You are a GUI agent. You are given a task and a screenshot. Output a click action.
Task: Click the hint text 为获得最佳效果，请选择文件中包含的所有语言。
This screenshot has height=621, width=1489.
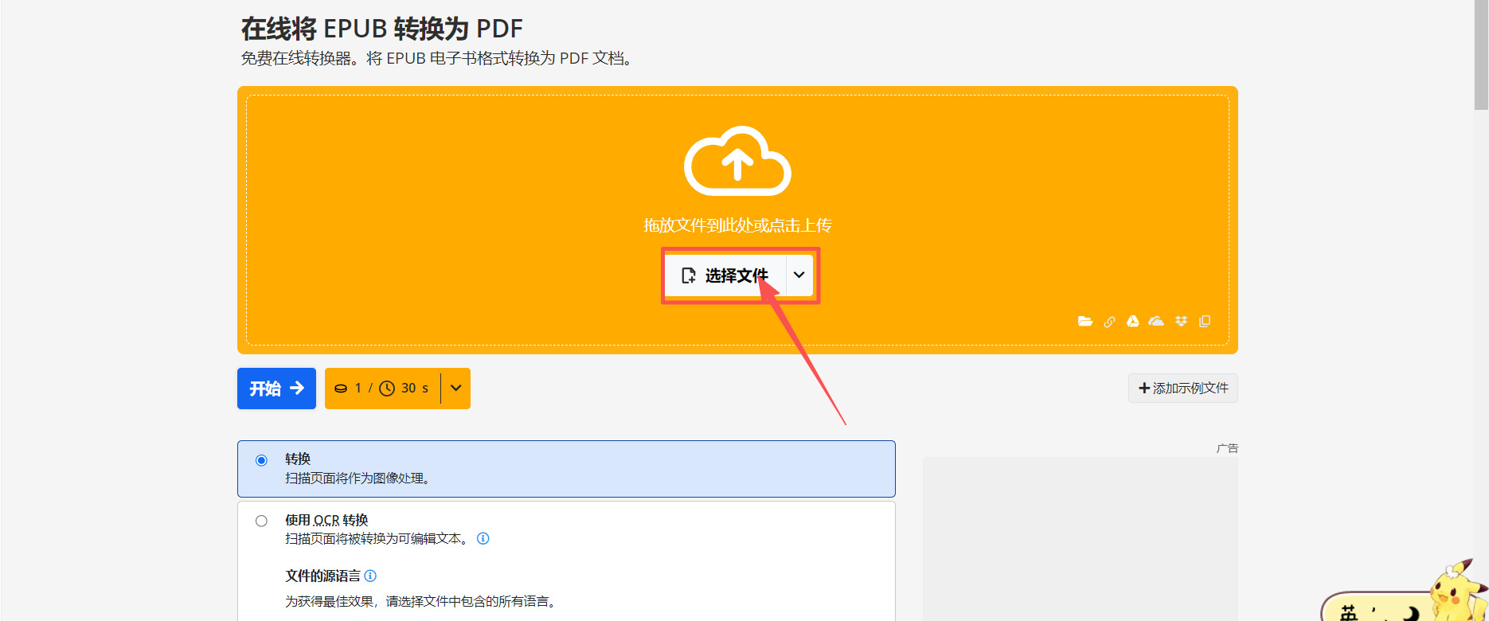[x=422, y=601]
